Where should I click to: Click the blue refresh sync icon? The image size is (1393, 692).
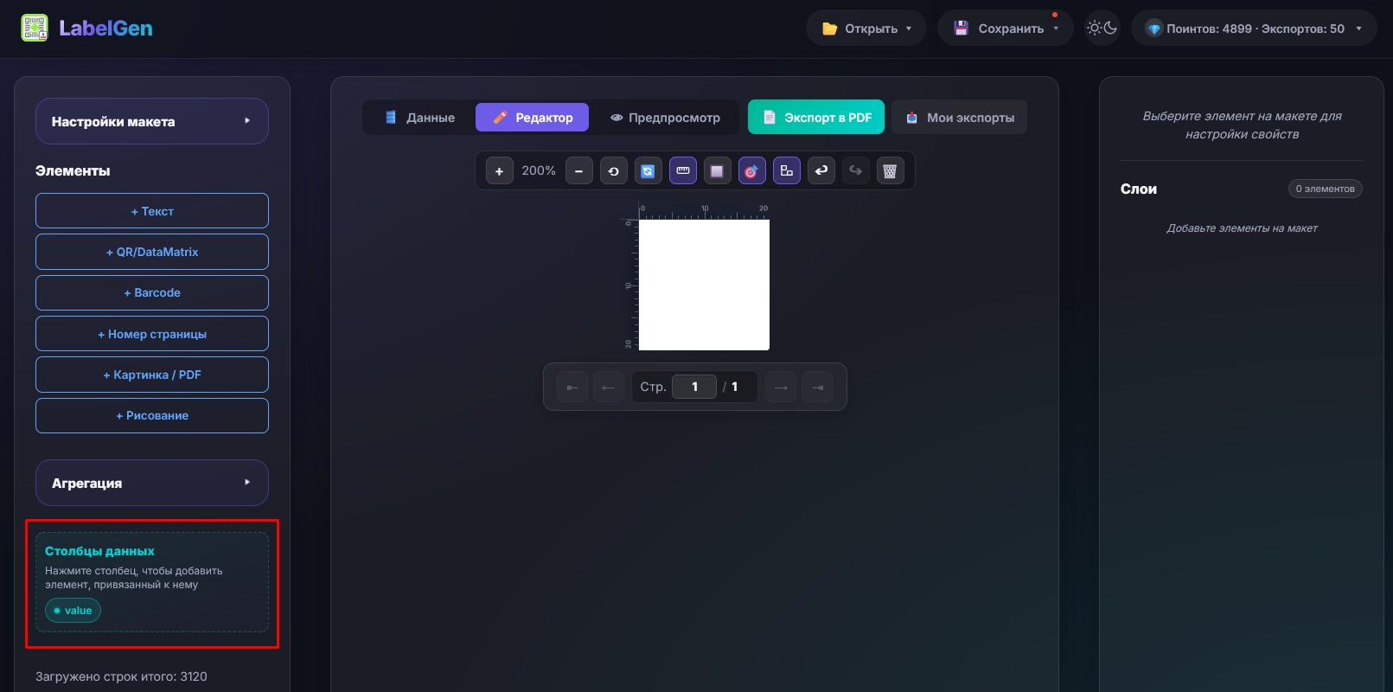tap(648, 171)
